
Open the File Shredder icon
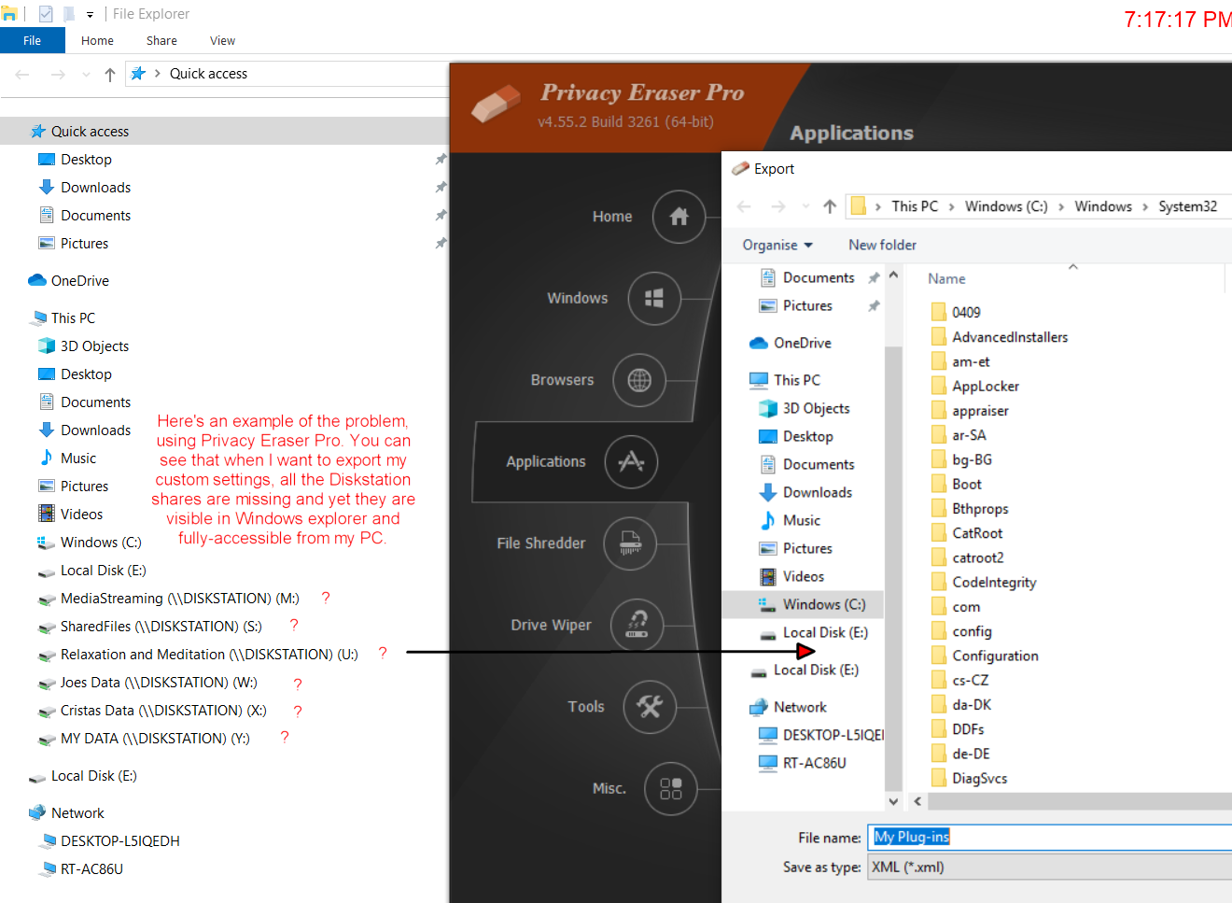click(630, 543)
